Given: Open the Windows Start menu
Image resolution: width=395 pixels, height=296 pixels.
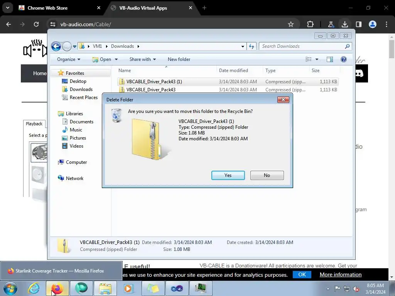Looking at the screenshot, I should coord(10,288).
